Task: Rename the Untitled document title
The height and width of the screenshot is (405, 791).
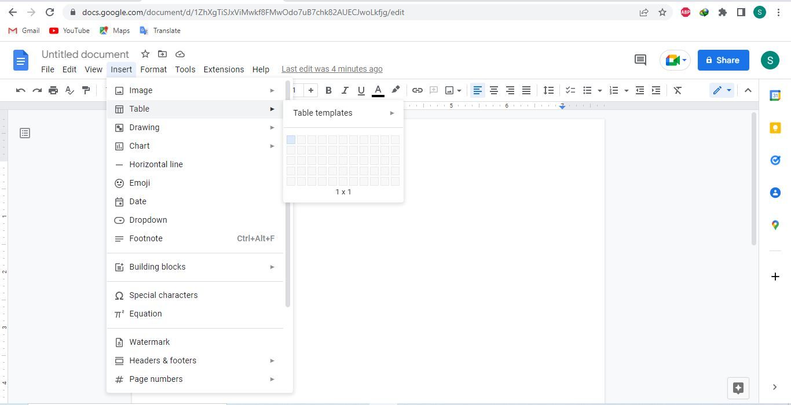Action: coord(85,54)
